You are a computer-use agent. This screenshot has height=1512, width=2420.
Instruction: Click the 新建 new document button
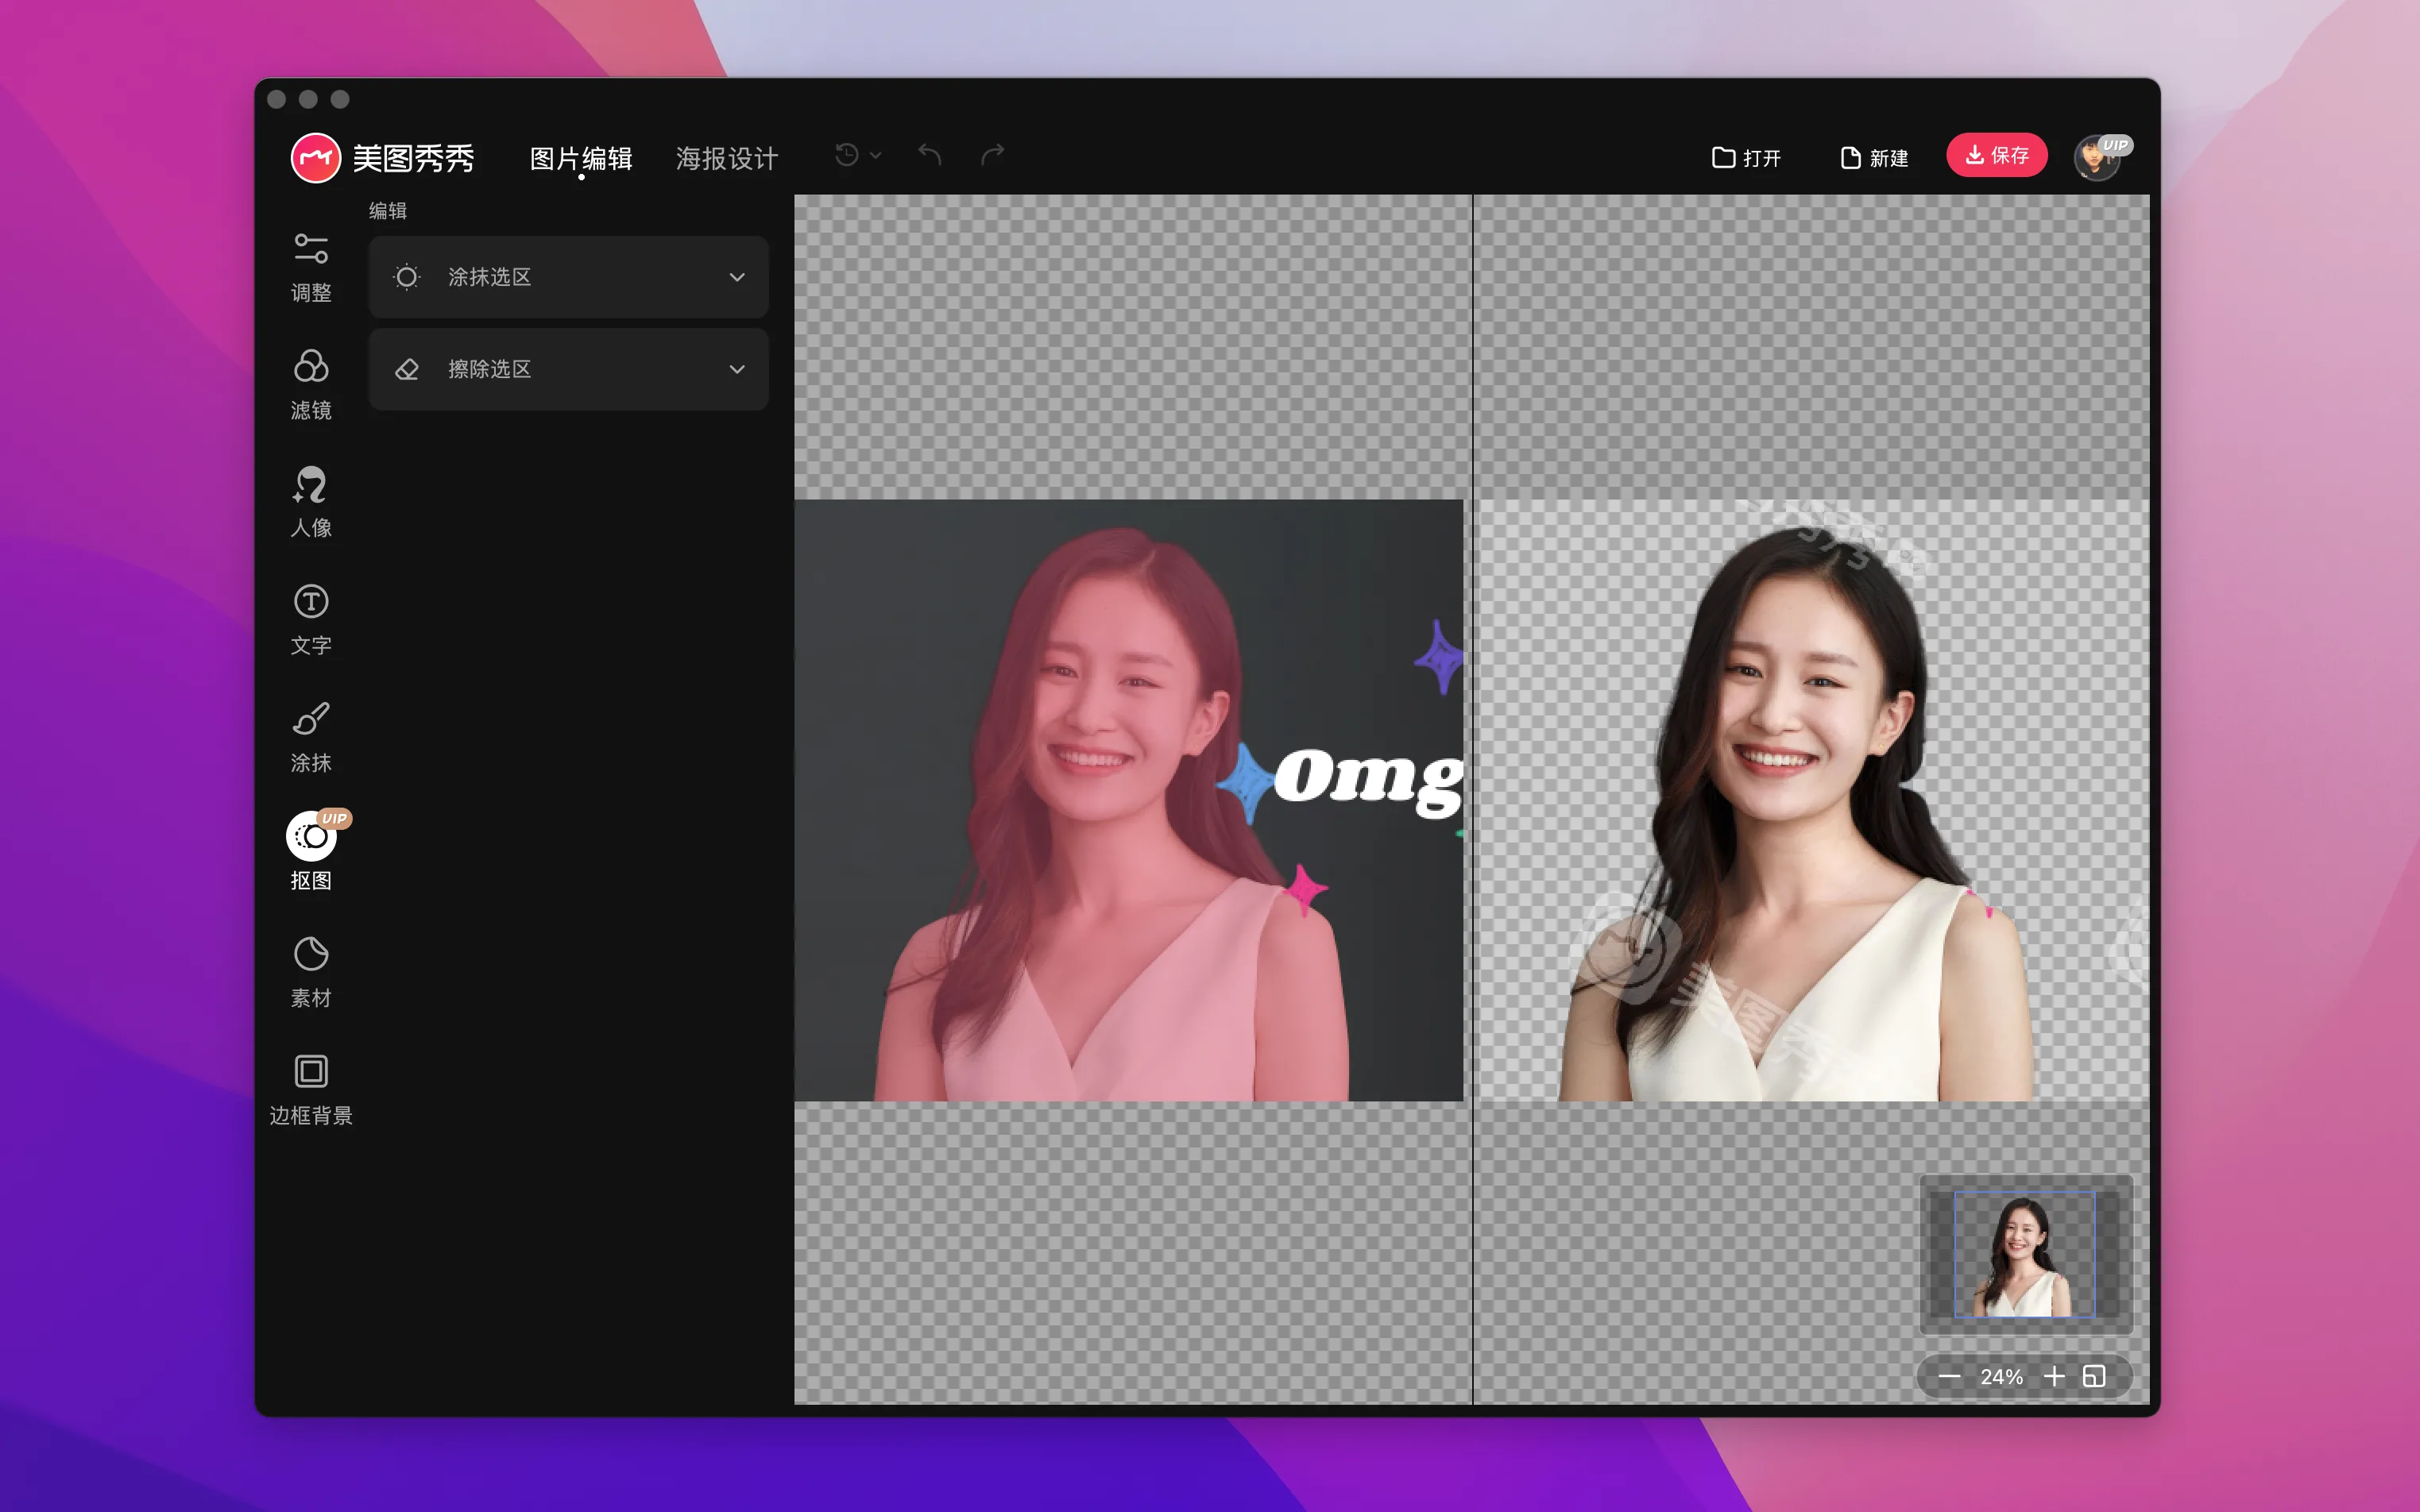click(x=1873, y=158)
